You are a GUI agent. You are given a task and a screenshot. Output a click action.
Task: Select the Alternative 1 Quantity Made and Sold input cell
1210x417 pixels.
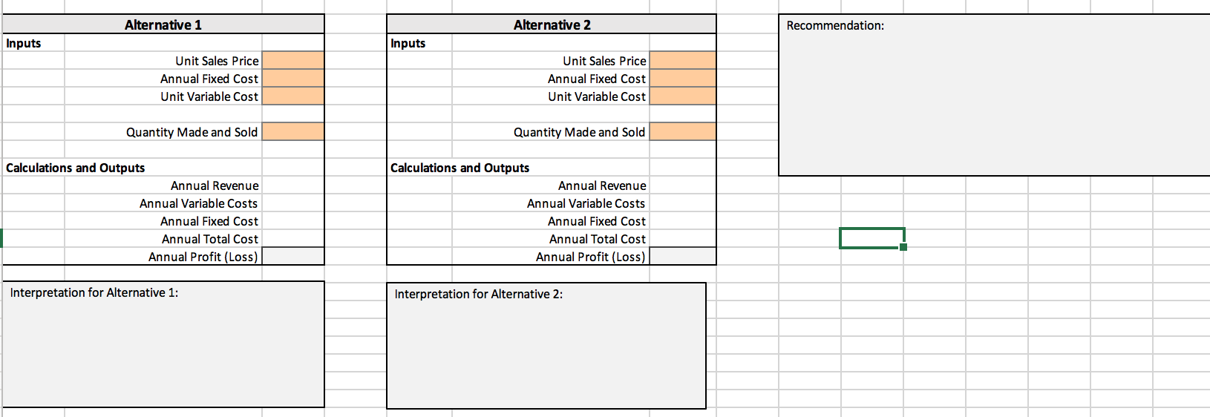[x=293, y=131]
